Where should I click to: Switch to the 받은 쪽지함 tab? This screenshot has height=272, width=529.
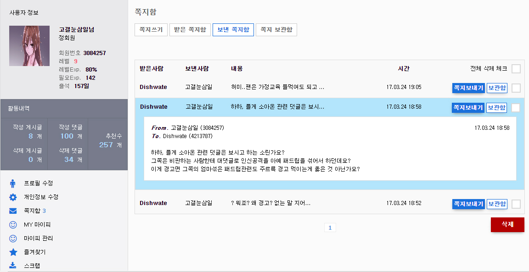pos(190,30)
